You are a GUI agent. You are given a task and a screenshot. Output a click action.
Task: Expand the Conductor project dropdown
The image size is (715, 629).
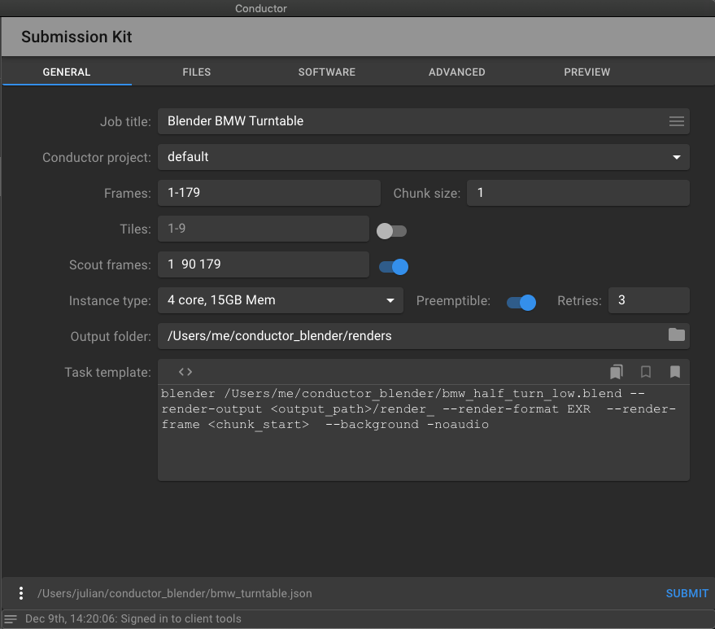[424, 157]
